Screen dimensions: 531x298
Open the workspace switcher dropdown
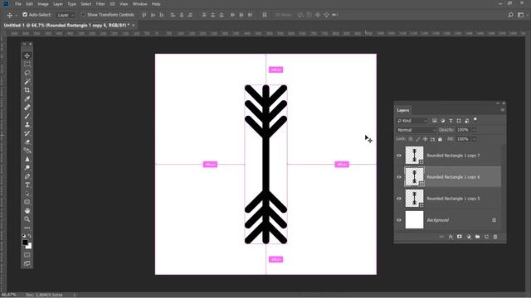522,15
